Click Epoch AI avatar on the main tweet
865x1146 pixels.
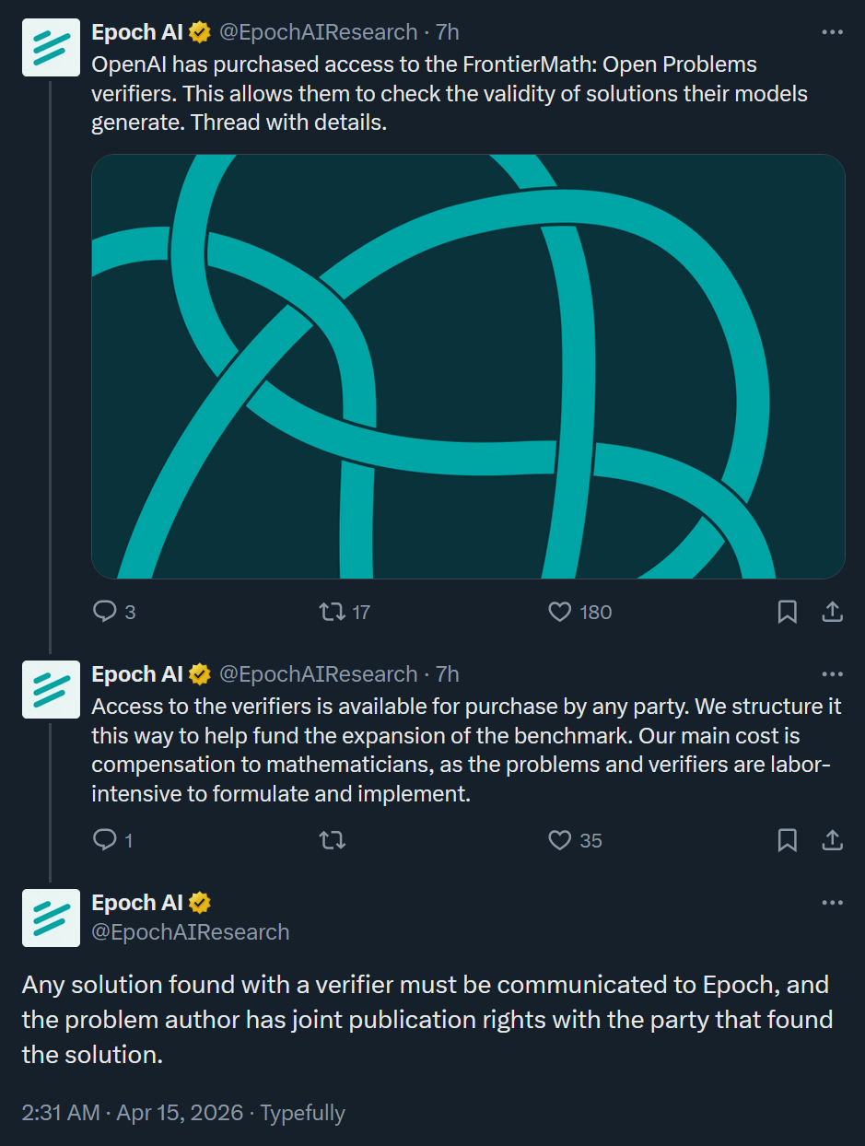51,918
